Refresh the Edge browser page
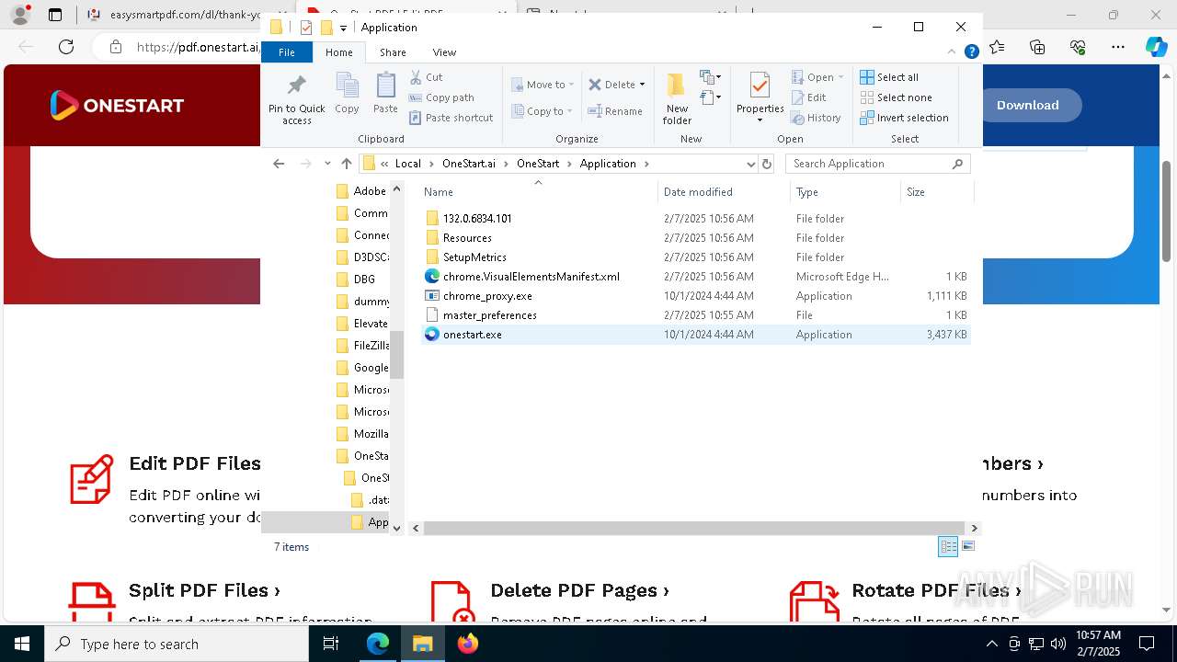This screenshot has width=1177, height=662. point(66,47)
